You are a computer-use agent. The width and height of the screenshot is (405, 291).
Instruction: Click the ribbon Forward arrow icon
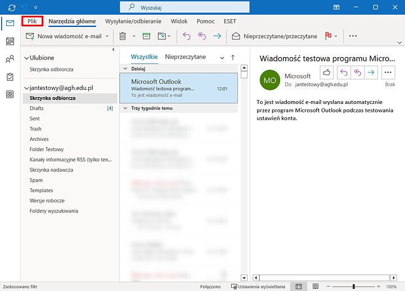pos(217,36)
